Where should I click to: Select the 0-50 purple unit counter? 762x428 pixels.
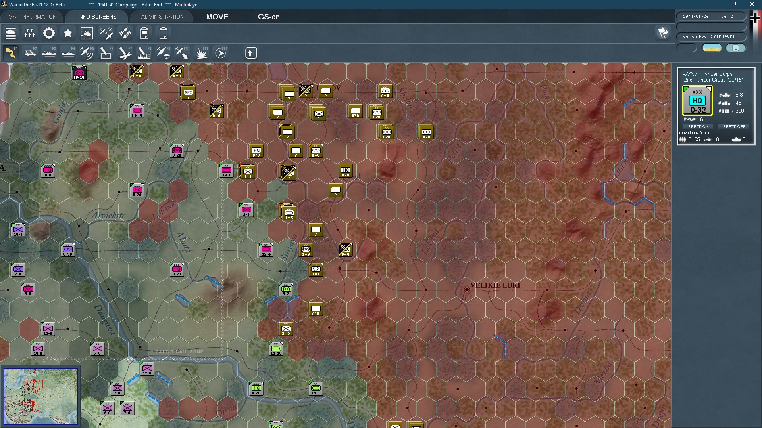67,250
